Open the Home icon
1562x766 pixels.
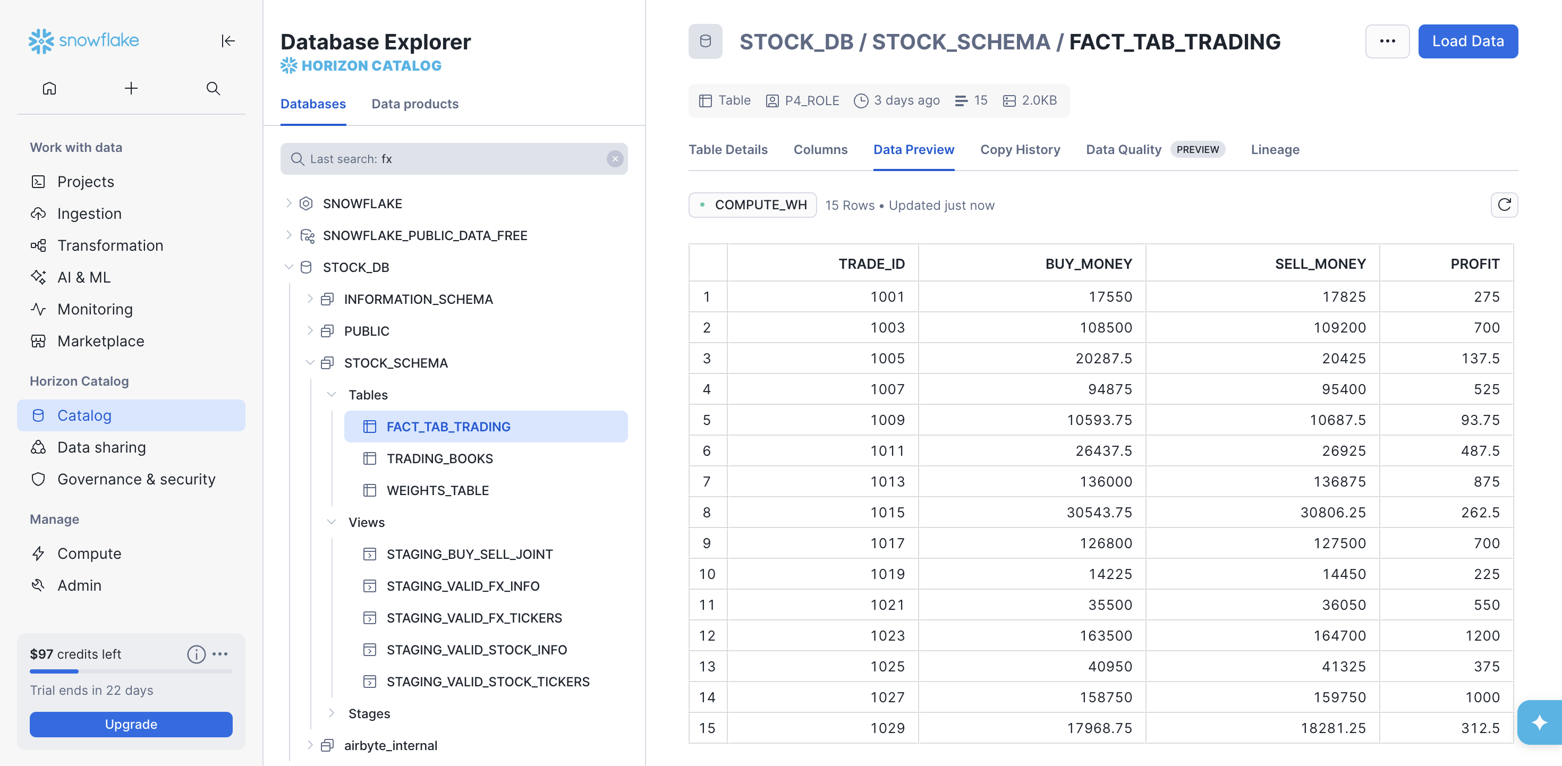tap(49, 89)
